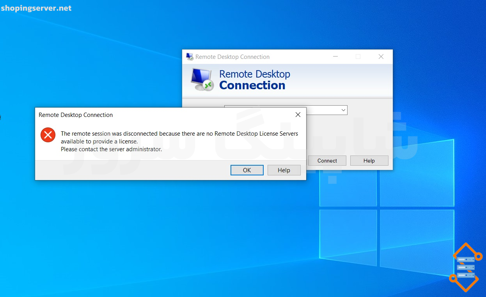This screenshot has height=297, width=486.
Task: Click the Computer combo box field
Action: (286, 110)
